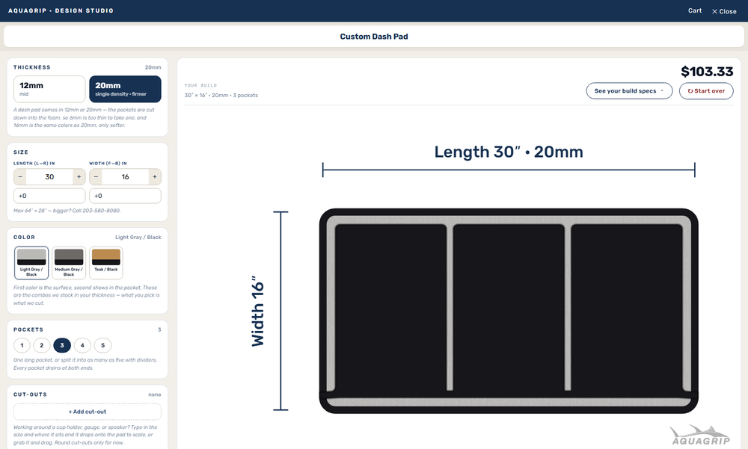The width and height of the screenshot is (748, 449).
Task: Open the width fraction +0 dropdown
Action: 125,196
